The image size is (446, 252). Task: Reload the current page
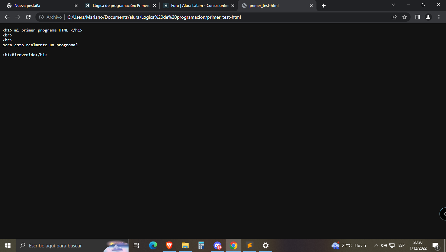click(x=28, y=17)
